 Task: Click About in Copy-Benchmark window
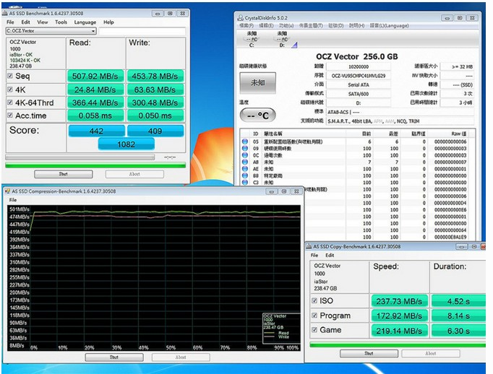[x=430, y=353]
